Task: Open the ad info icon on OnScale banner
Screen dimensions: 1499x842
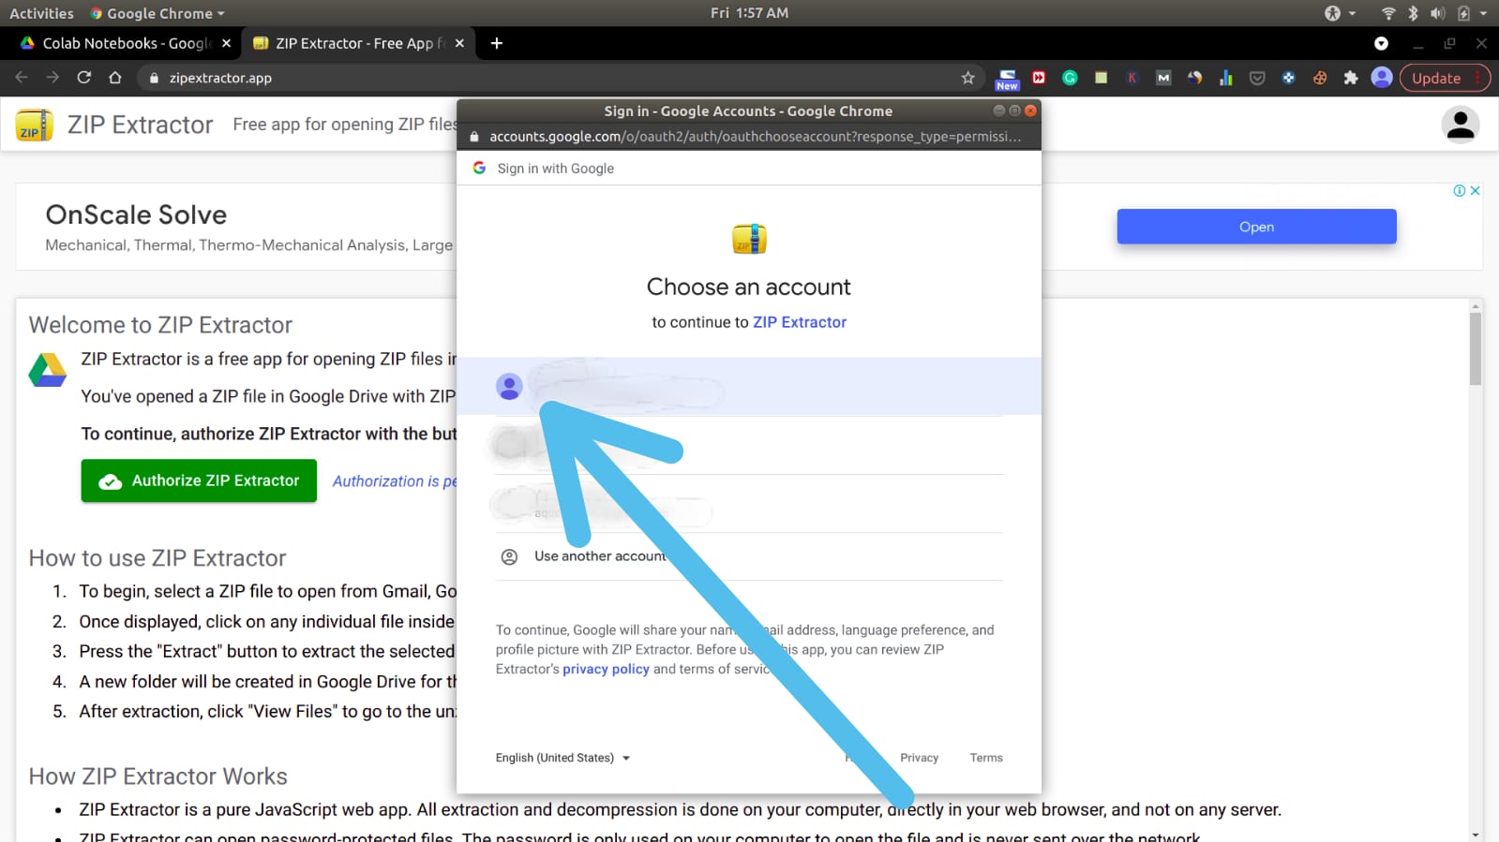Action: coord(1460,191)
